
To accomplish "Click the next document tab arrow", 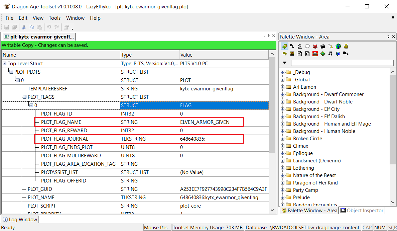I will pyautogui.click(x=269, y=36).
